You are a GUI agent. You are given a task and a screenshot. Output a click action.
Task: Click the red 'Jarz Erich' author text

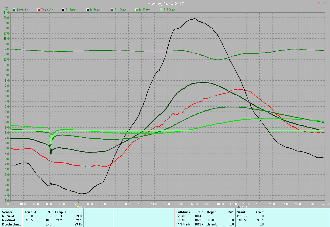321,3
